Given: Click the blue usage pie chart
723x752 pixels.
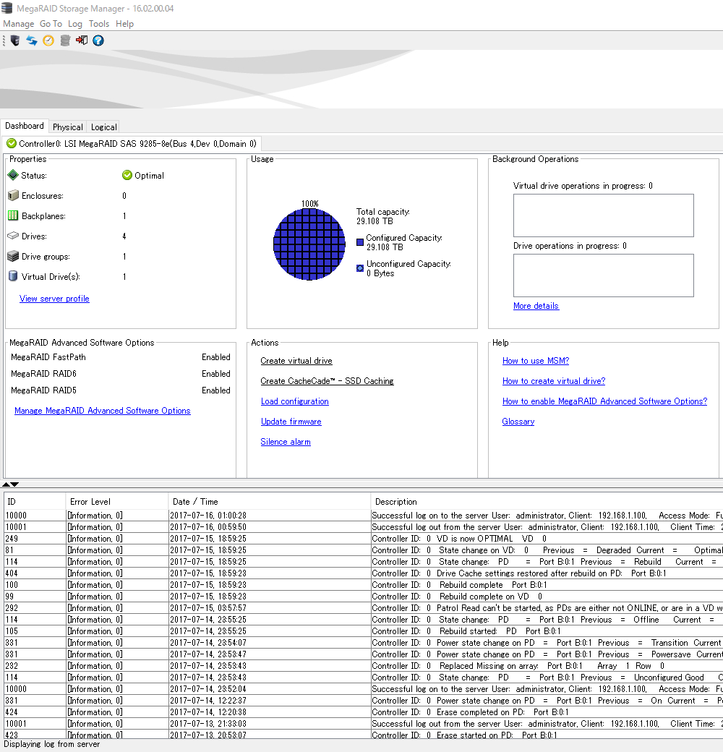Looking at the screenshot, I should point(309,244).
